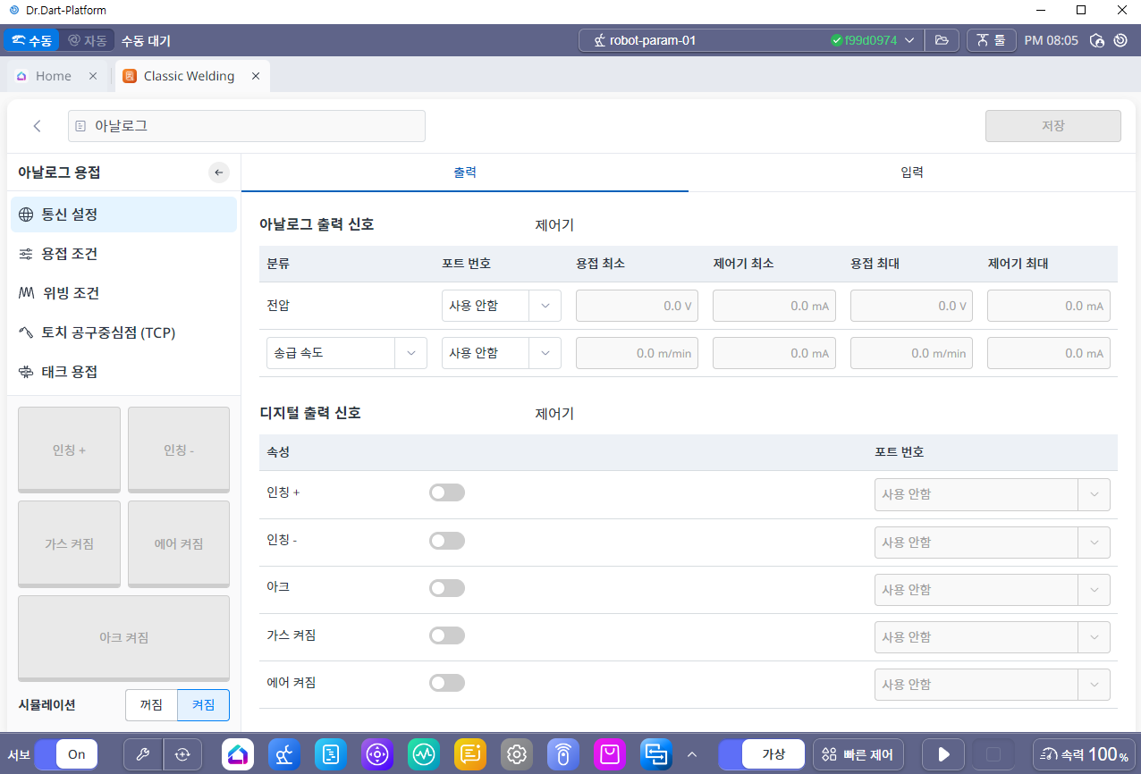Open the green status monitor icon
Screen dimensions: 1141x774
424,754
